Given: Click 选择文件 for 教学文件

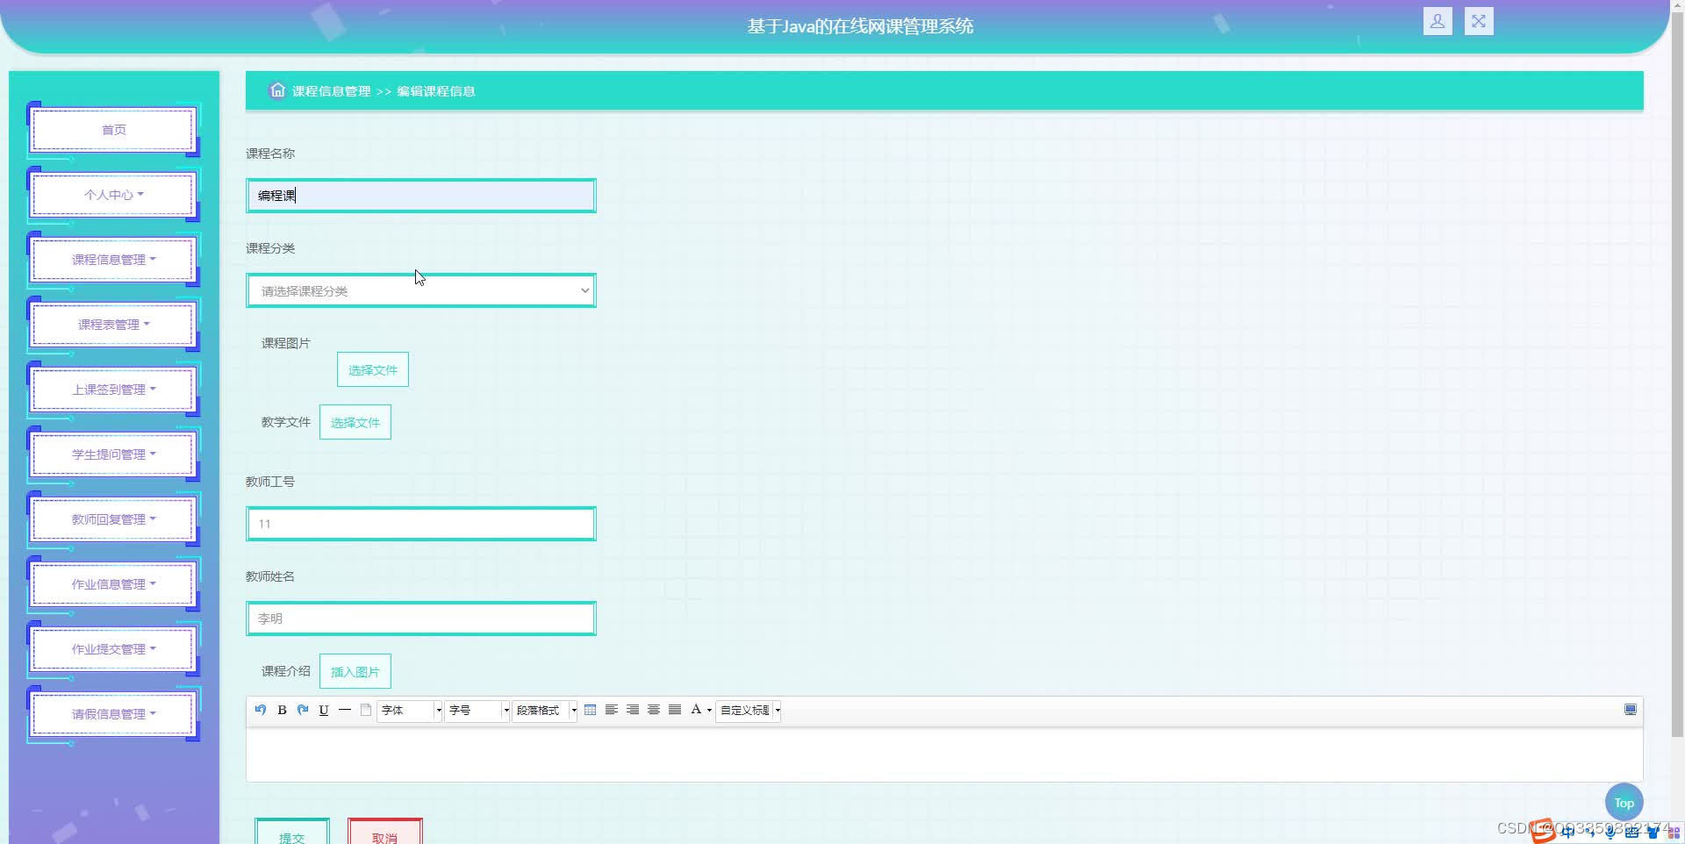Looking at the screenshot, I should 355,422.
